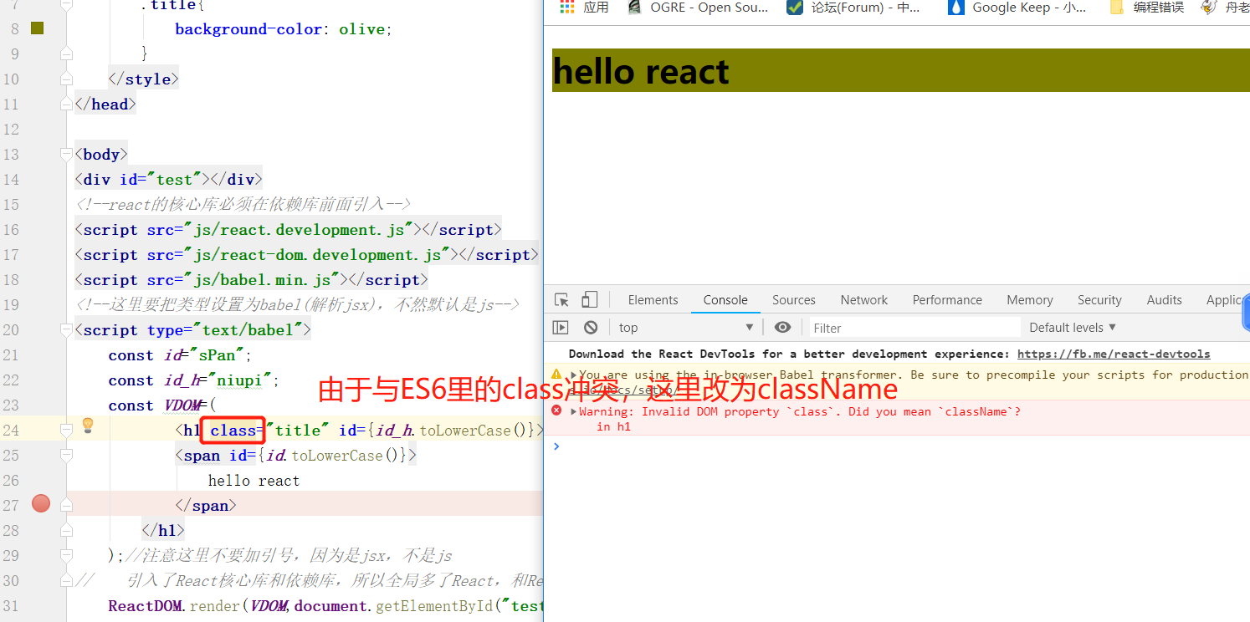Collapse the fold marker at </h1> line 28
The width and height of the screenshot is (1250, 622).
pyautogui.click(x=66, y=532)
